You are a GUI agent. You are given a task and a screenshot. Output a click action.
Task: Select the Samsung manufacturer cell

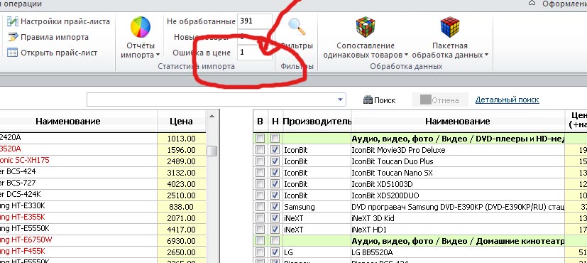317,207
